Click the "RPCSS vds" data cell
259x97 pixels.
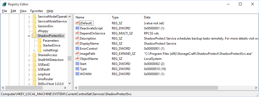click(151, 33)
